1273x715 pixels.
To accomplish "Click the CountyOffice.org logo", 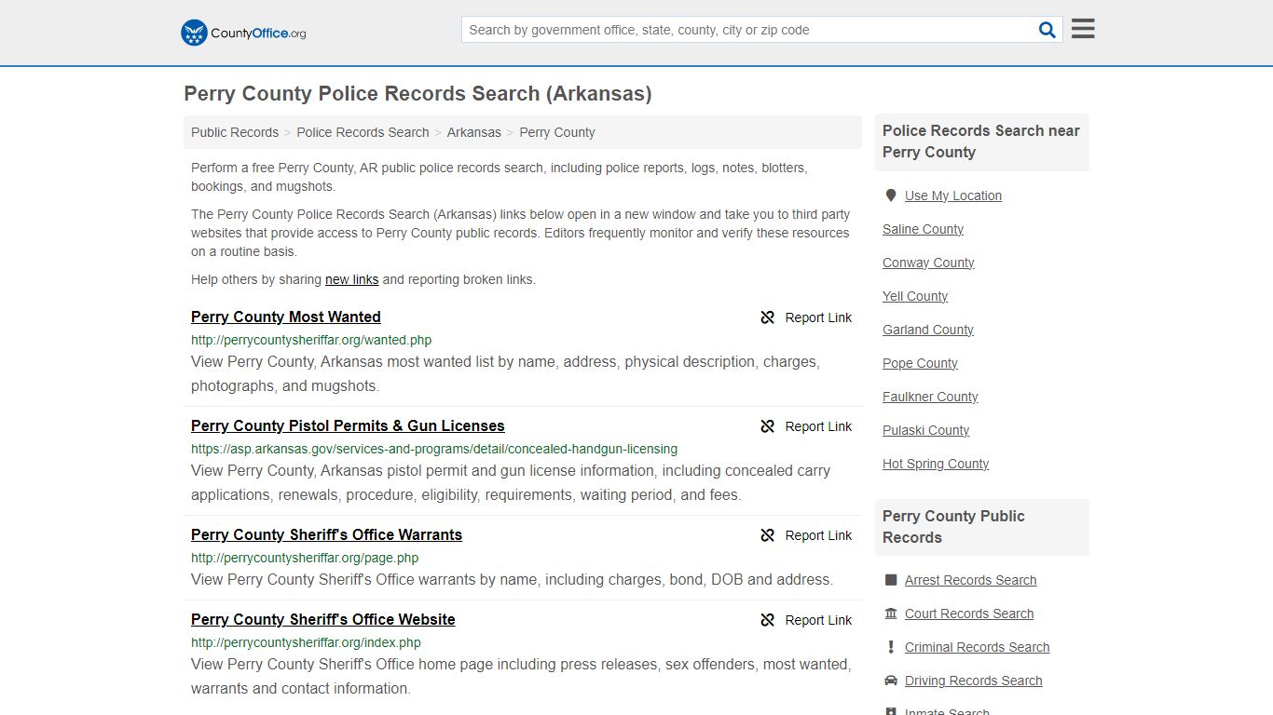I will (243, 33).
